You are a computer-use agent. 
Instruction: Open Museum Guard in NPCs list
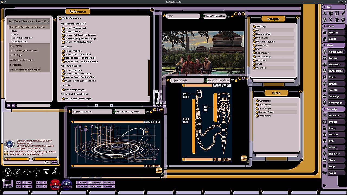pos(266,112)
